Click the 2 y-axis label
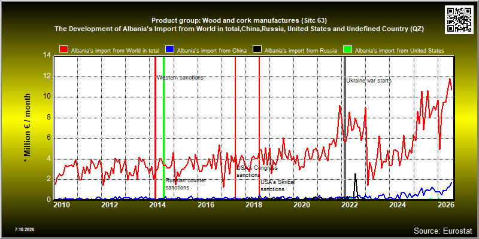Viewport: 479px width, 239px height. [49, 179]
